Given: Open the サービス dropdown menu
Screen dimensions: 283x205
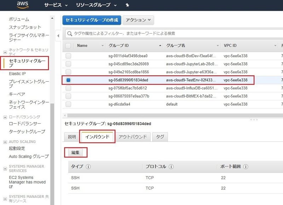Looking at the screenshot, I should click(x=56, y=5).
